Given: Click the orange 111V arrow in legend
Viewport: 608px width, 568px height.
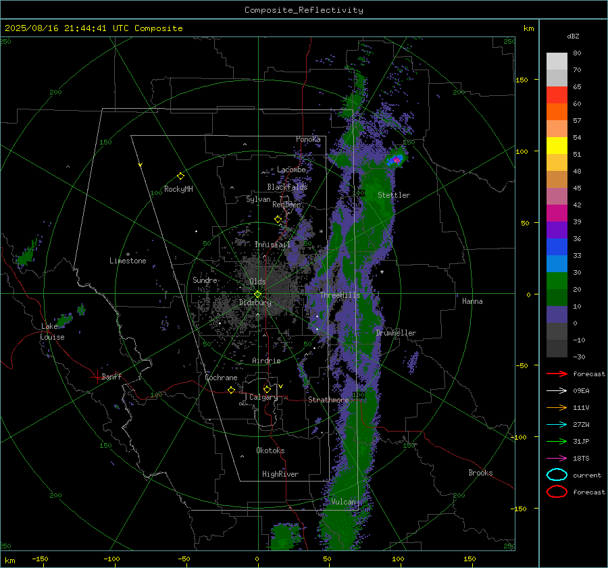Looking at the screenshot, I should pos(557,407).
